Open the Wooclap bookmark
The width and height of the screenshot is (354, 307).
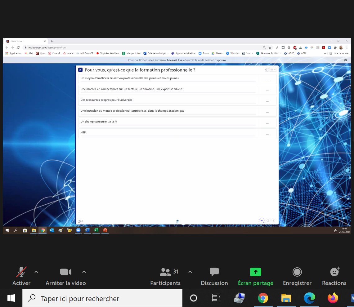pos(233,53)
